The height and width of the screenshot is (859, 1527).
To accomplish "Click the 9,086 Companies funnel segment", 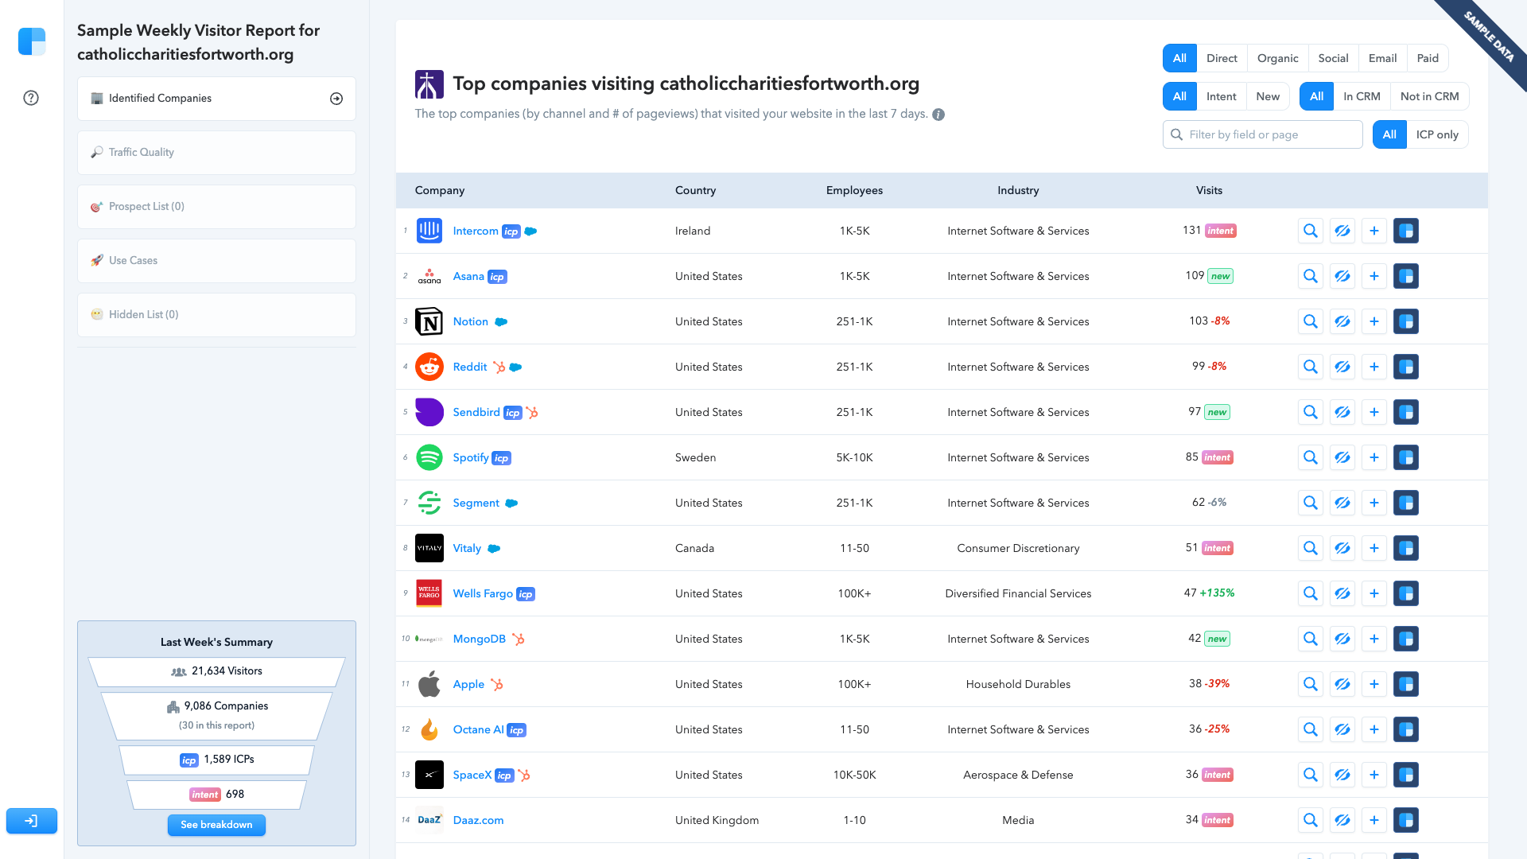I will point(216,715).
